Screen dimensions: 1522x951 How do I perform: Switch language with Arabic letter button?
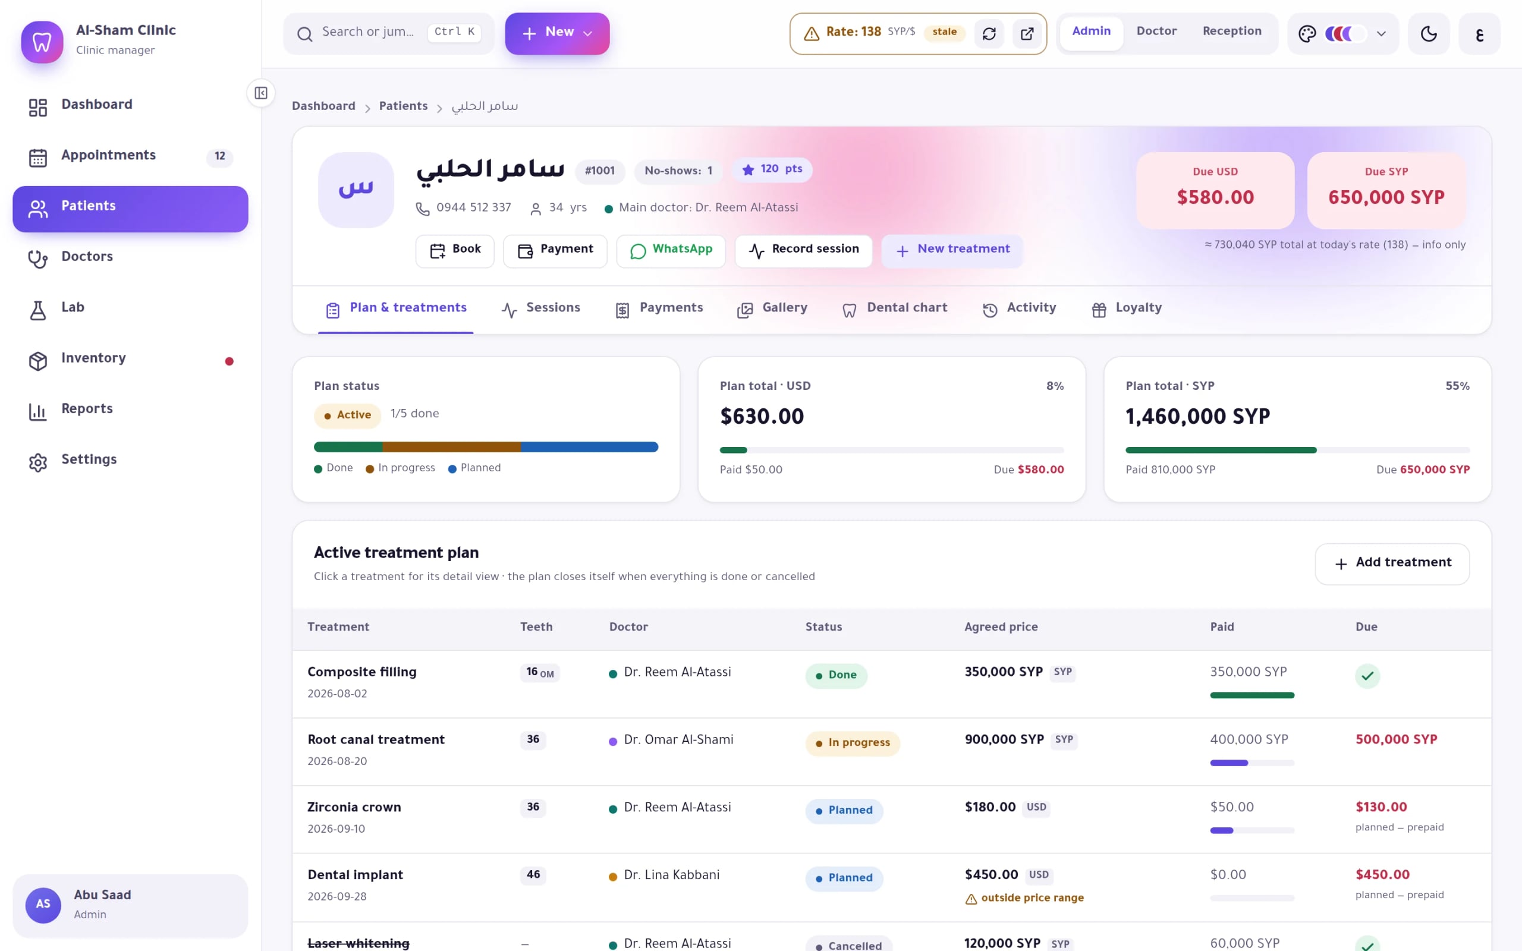(1479, 33)
